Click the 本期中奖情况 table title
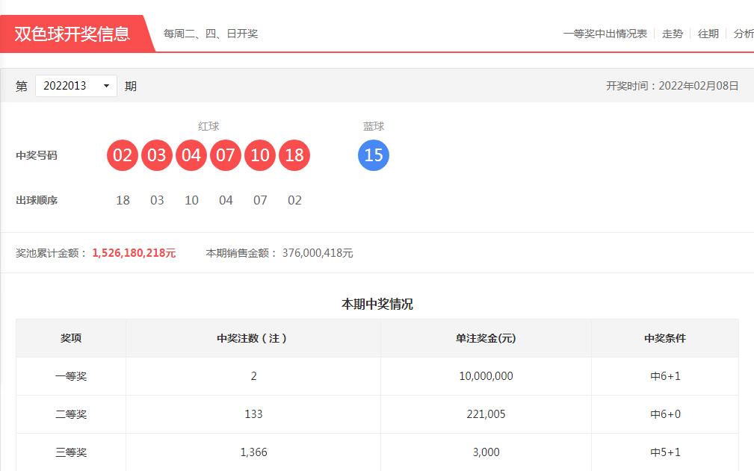The width and height of the screenshot is (754, 471). [377, 304]
